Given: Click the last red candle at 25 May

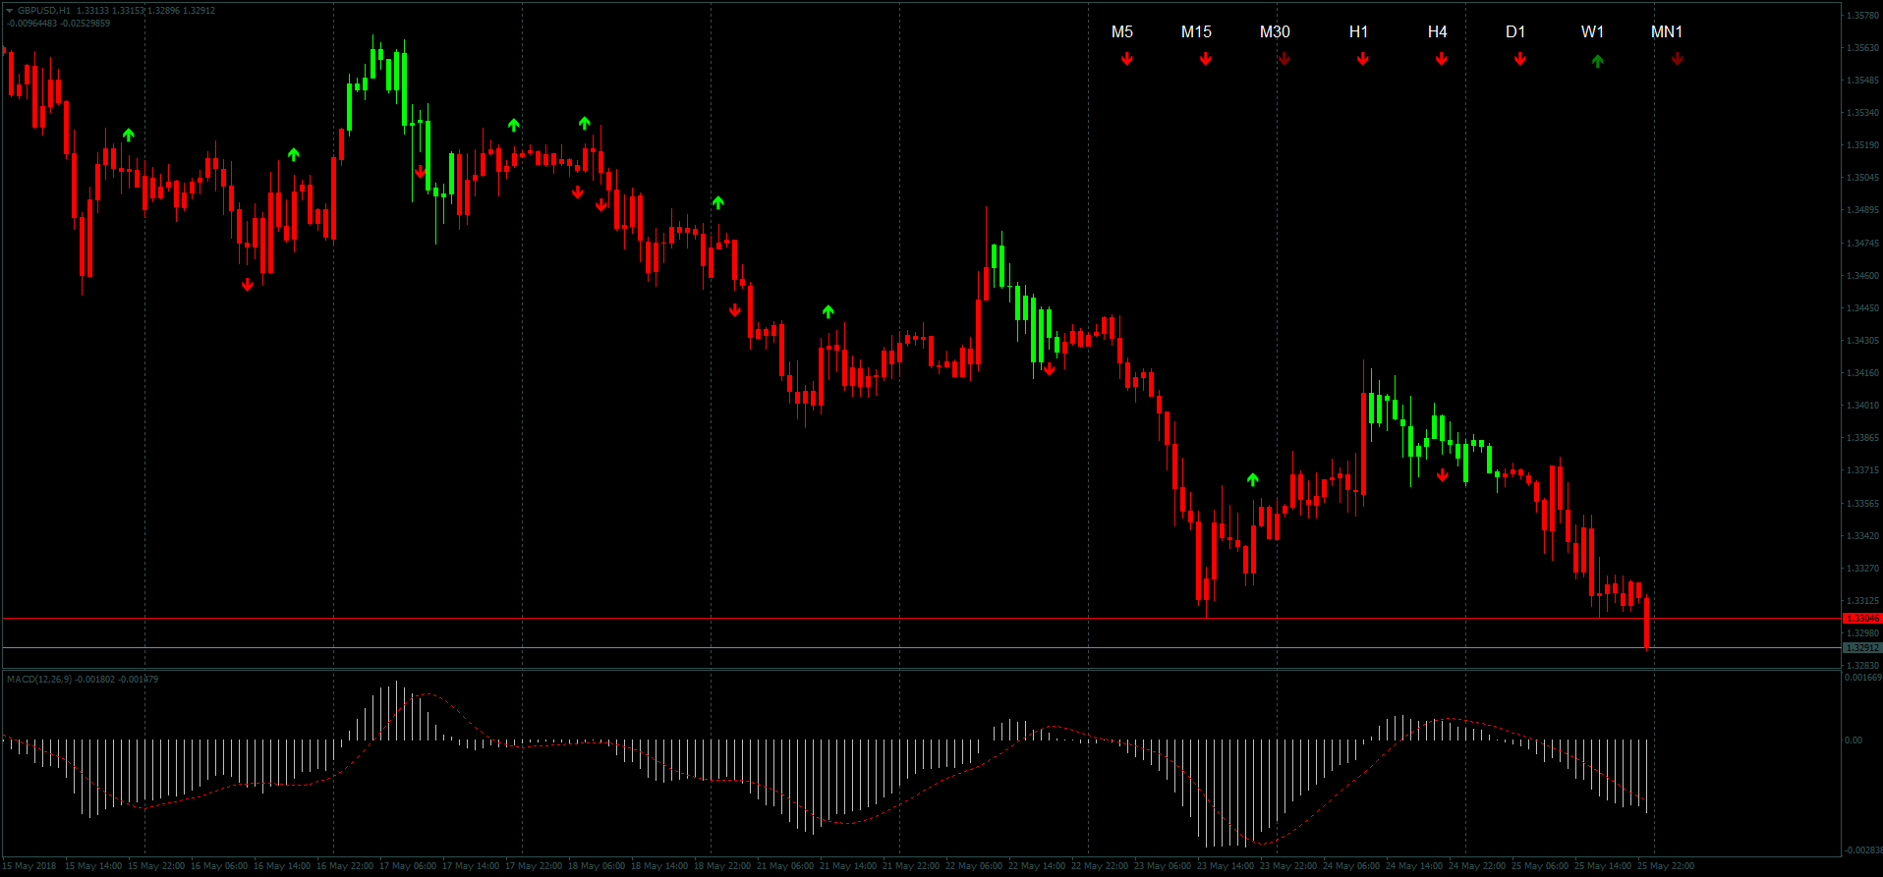Looking at the screenshot, I should (1646, 623).
